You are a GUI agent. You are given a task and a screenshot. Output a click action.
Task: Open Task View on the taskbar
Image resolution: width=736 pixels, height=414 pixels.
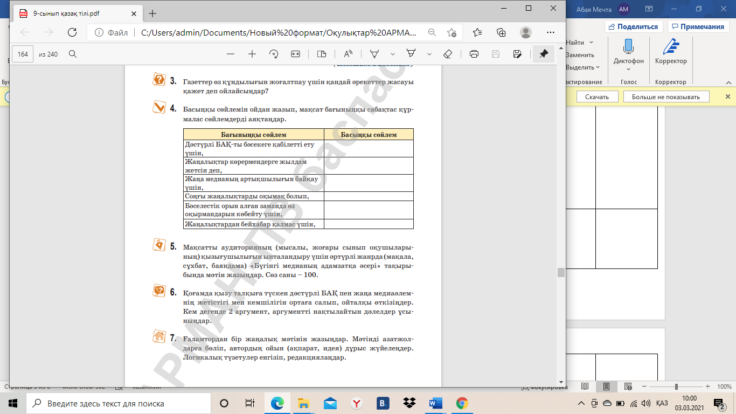[x=249, y=403]
